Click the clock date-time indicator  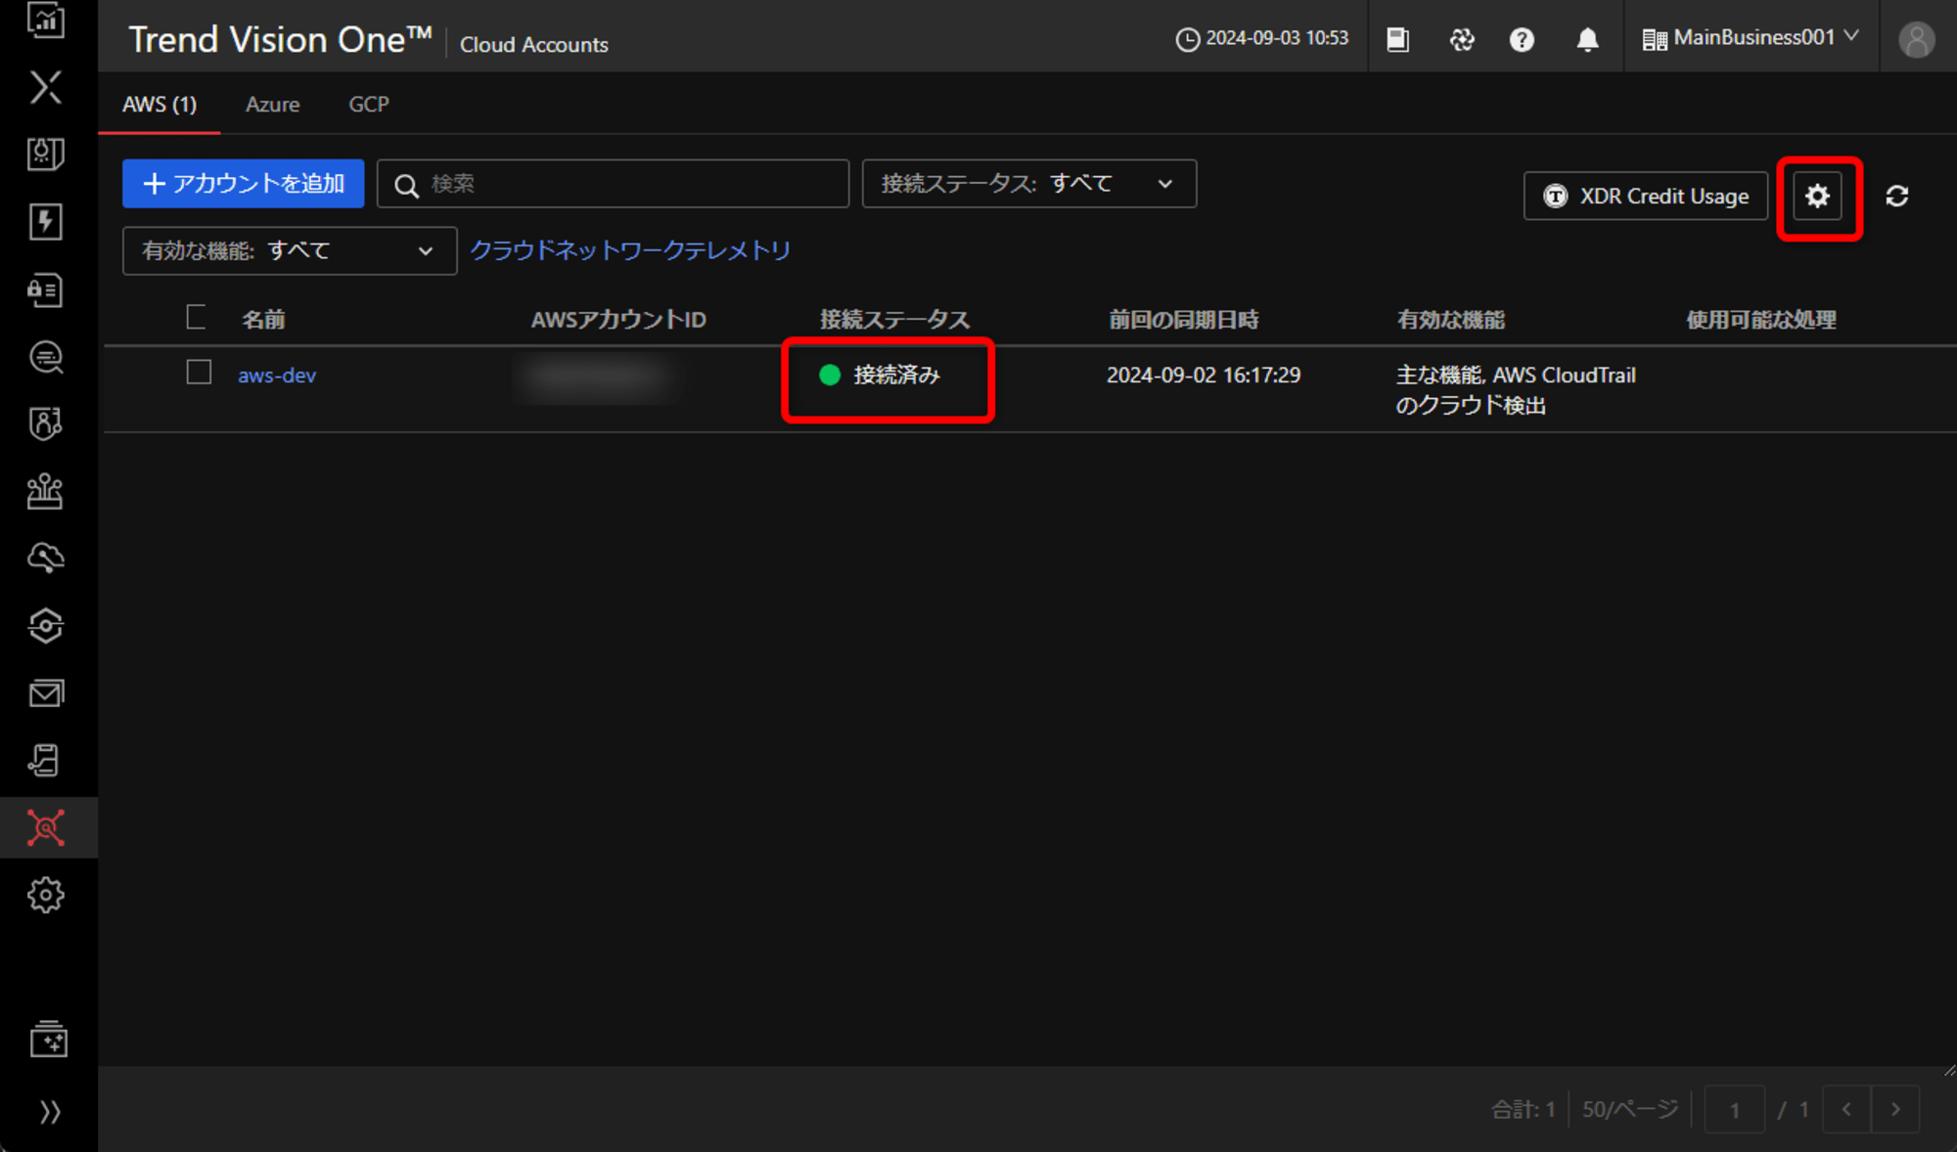(1262, 38)
